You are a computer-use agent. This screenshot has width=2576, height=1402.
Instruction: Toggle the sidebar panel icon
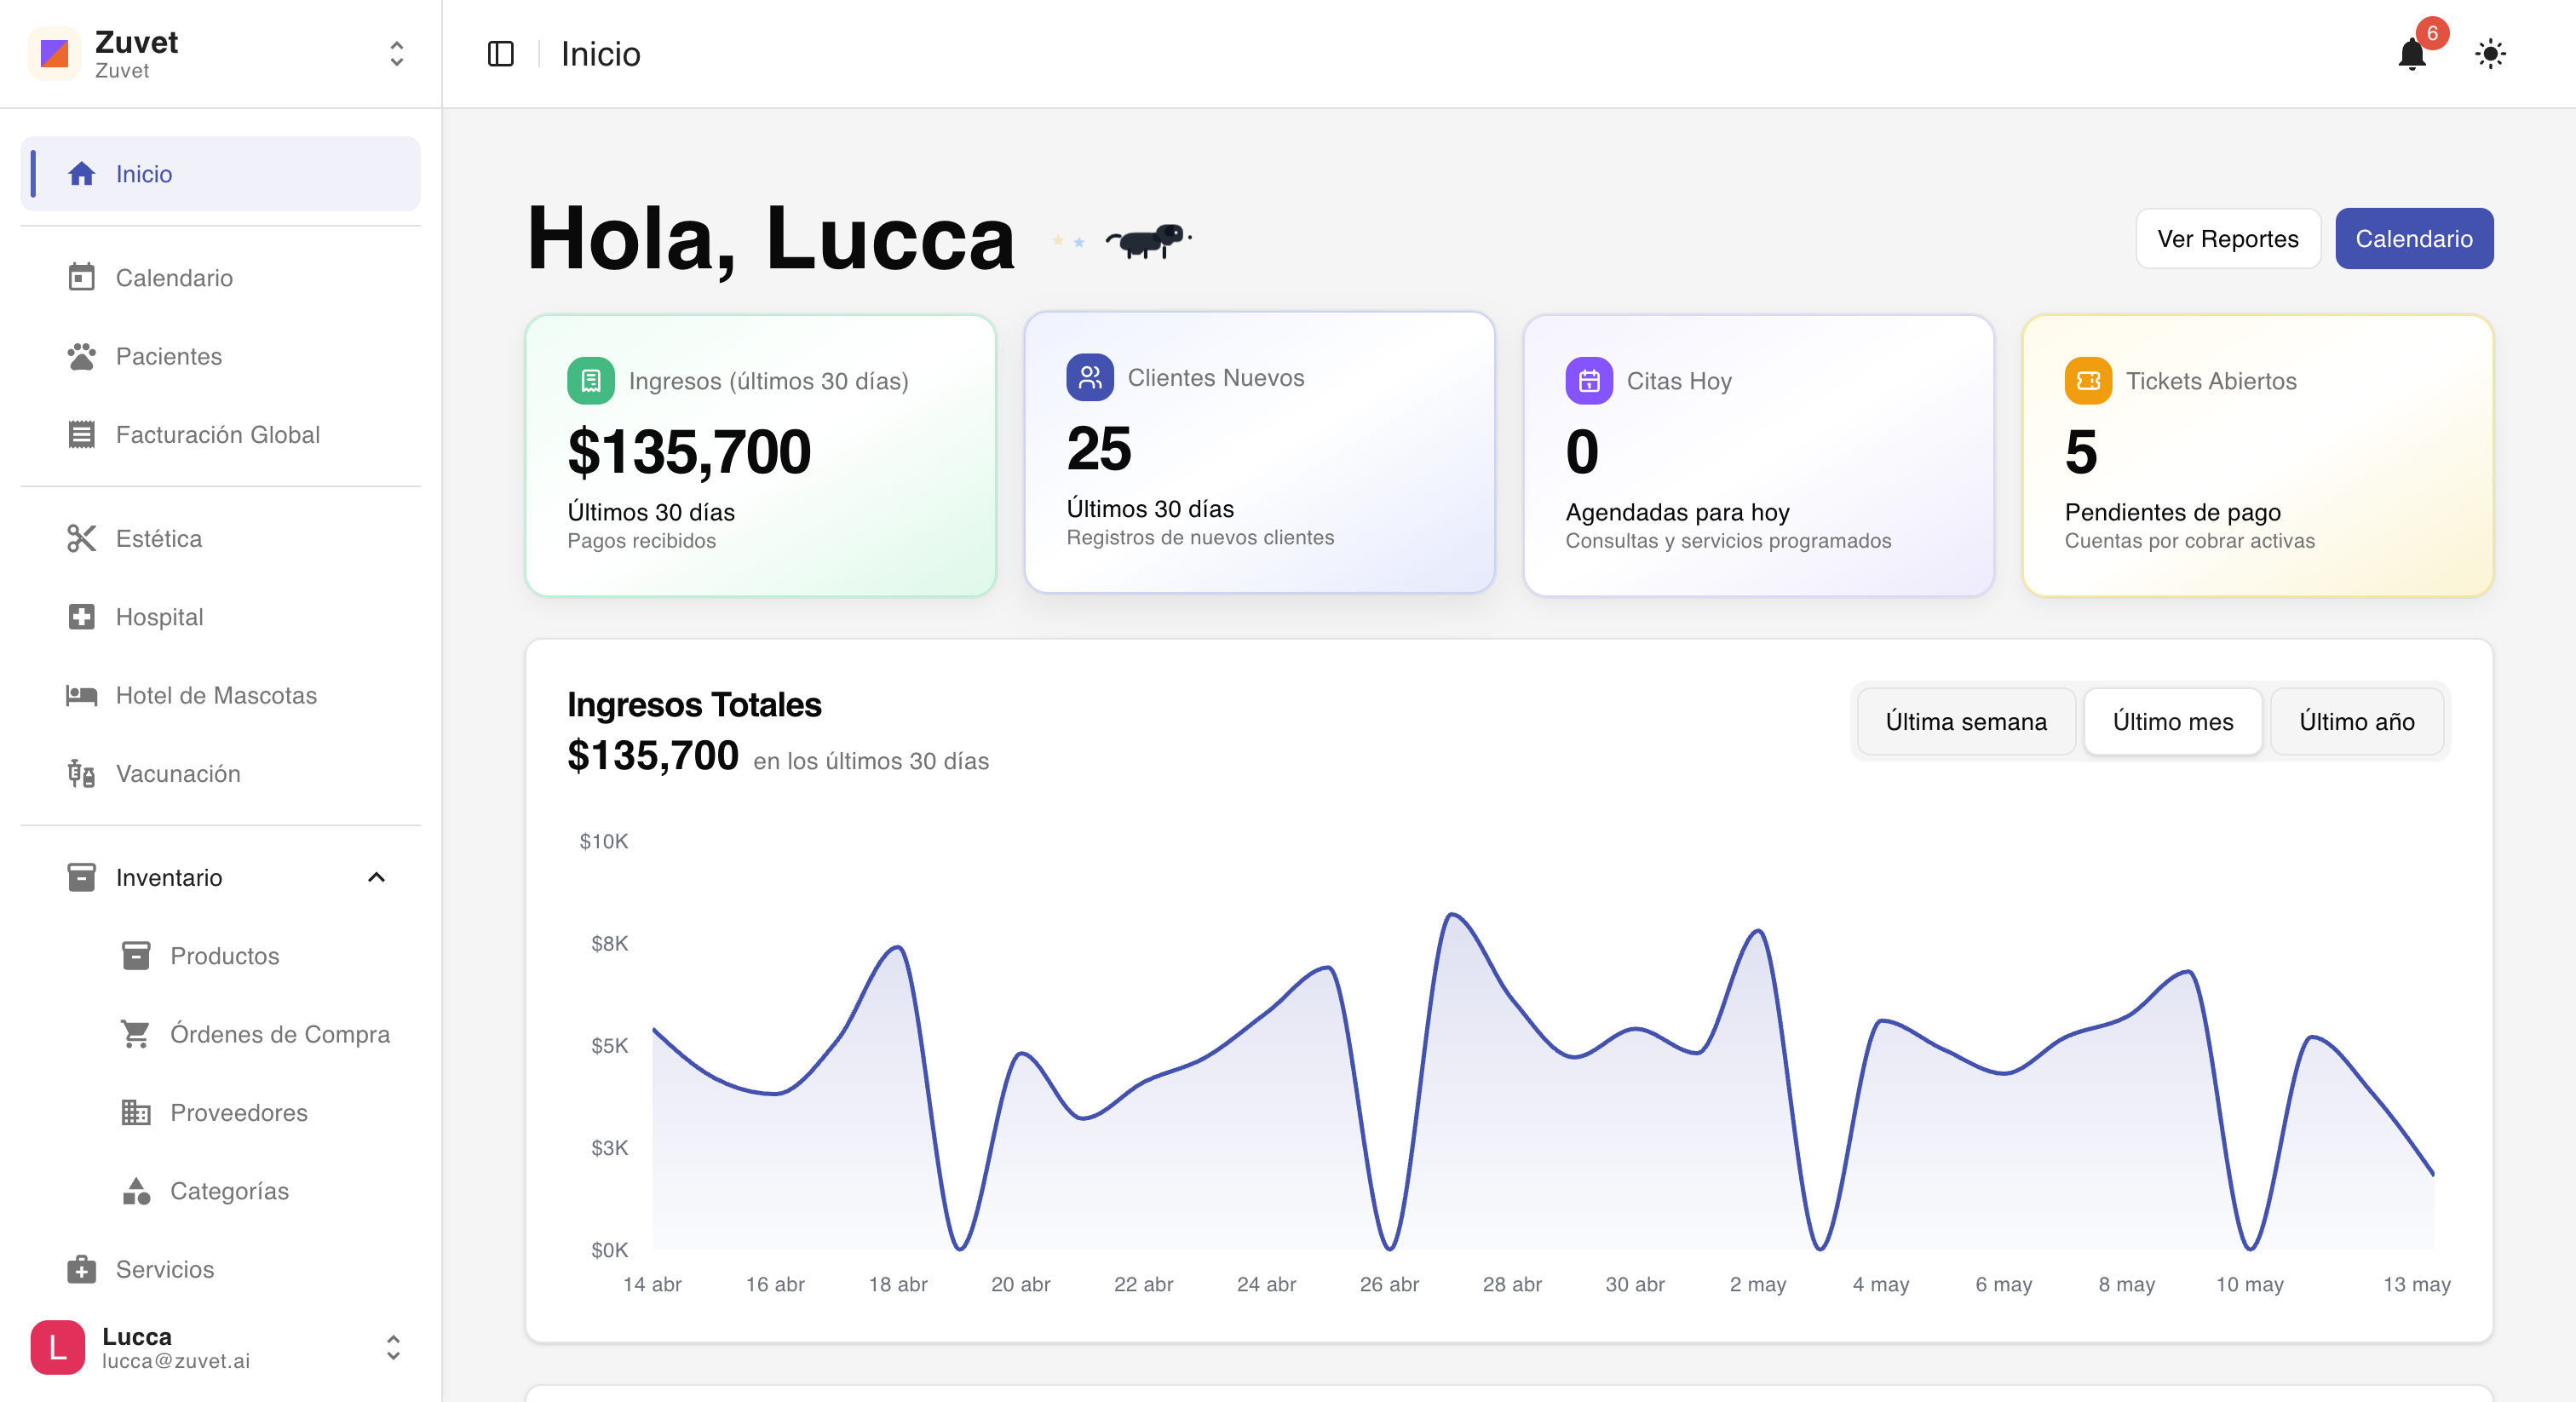pos(500,54)
